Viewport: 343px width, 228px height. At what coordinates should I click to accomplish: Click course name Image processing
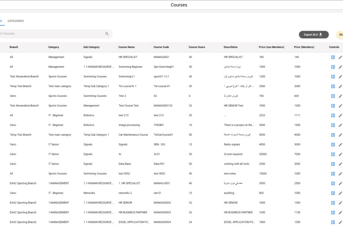click(129, 125)
